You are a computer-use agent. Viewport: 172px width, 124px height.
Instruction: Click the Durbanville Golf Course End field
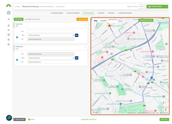pos(51,62)
